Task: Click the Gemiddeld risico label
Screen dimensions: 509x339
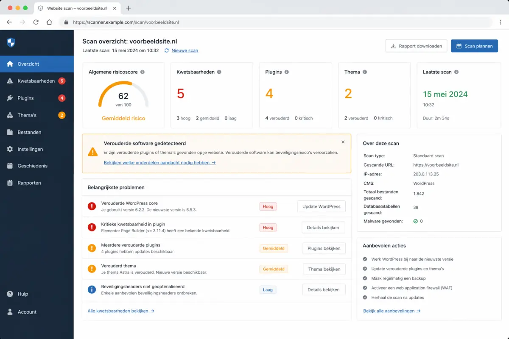Action: (x=123, y=118)
